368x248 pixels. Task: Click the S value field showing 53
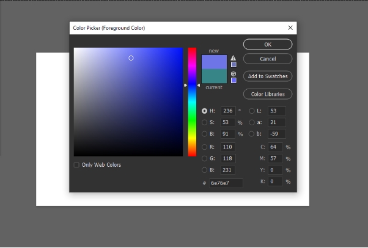click(x=228, y=122)
